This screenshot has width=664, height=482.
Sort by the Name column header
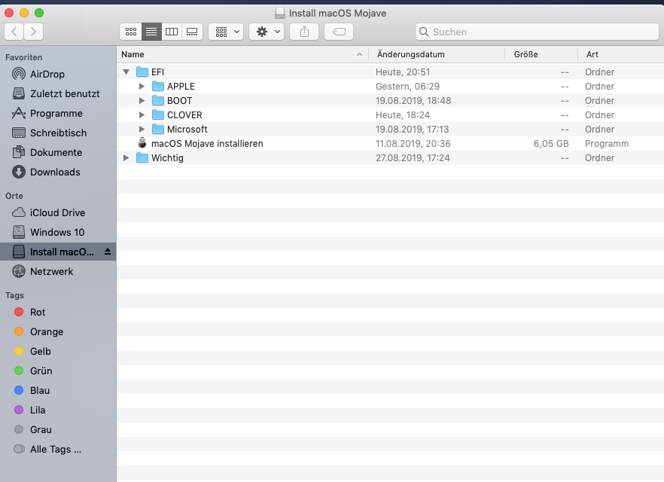pyautogui.click(x=242, y=54)
